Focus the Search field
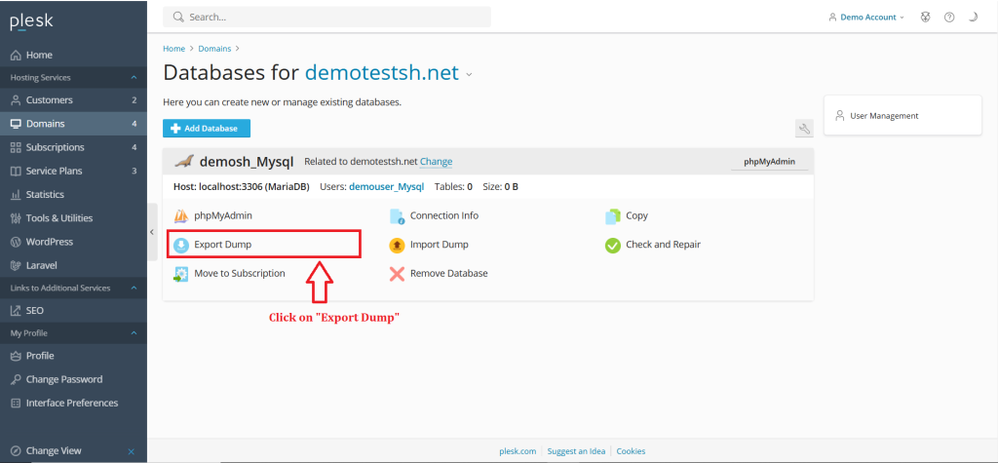 (326, 18)
